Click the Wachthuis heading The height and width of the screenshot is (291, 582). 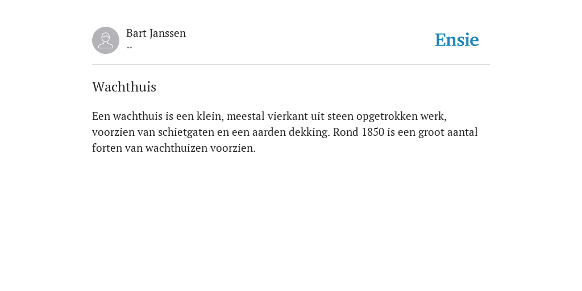click(124, 87)
